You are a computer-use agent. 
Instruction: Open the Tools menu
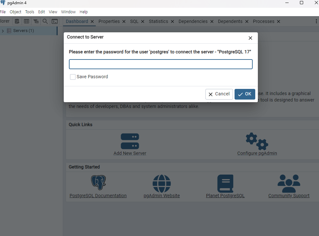[30, 12]
